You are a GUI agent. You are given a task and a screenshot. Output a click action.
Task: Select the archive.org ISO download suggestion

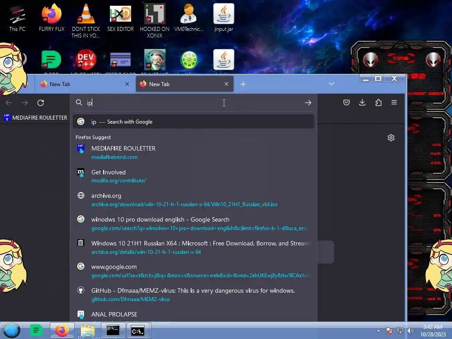tap(193, 200)
